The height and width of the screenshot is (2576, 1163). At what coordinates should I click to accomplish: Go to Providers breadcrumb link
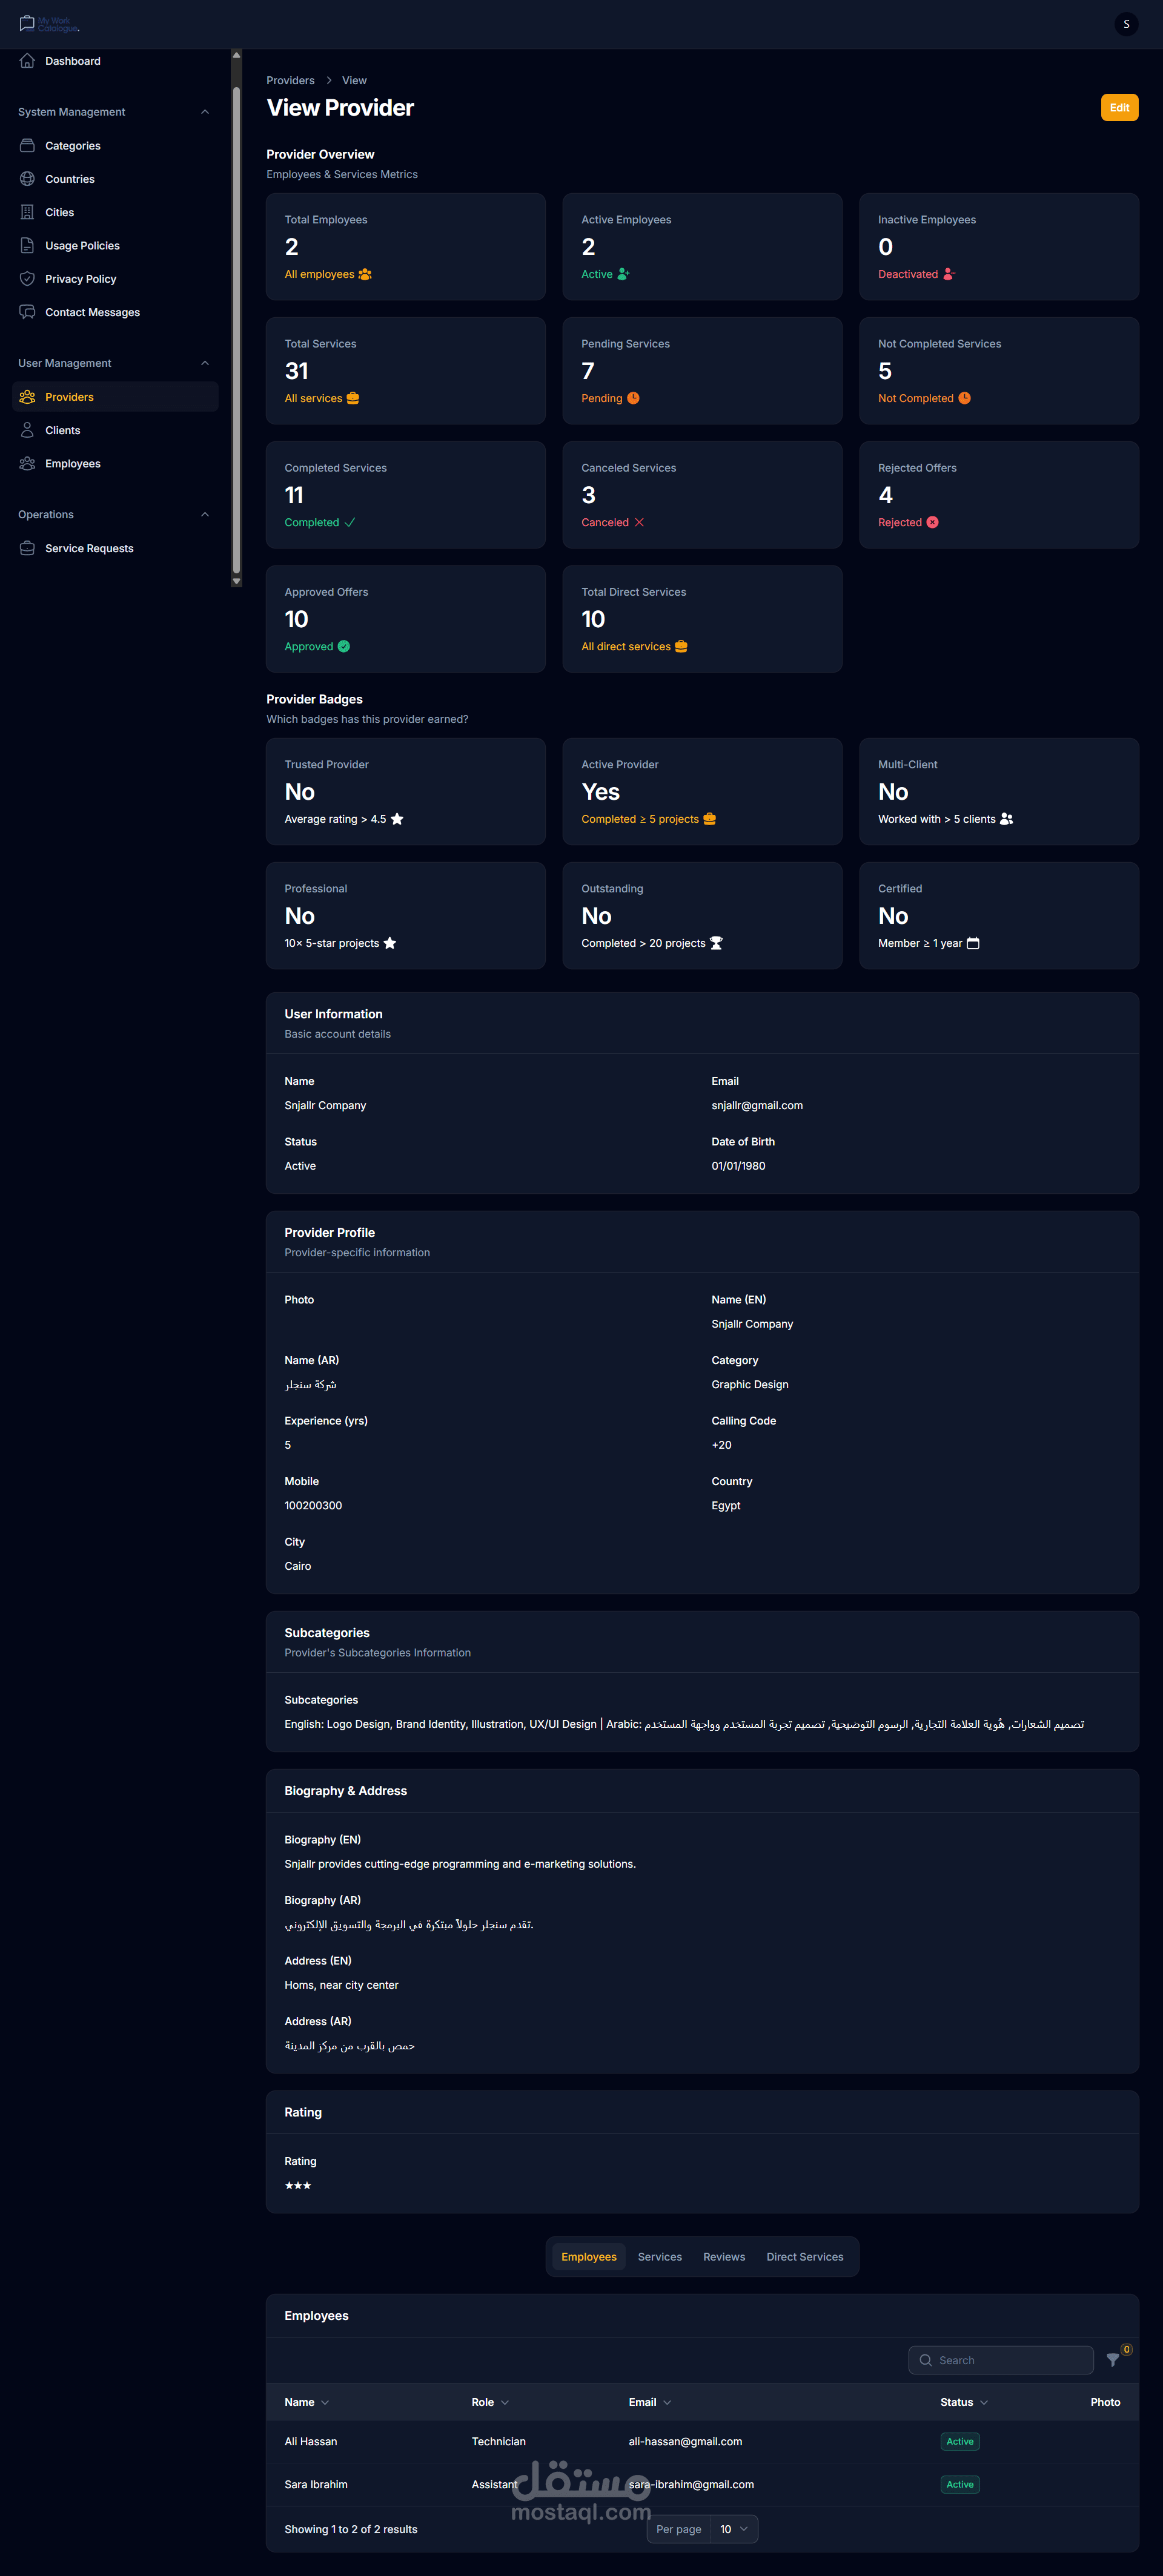(290, 80)
